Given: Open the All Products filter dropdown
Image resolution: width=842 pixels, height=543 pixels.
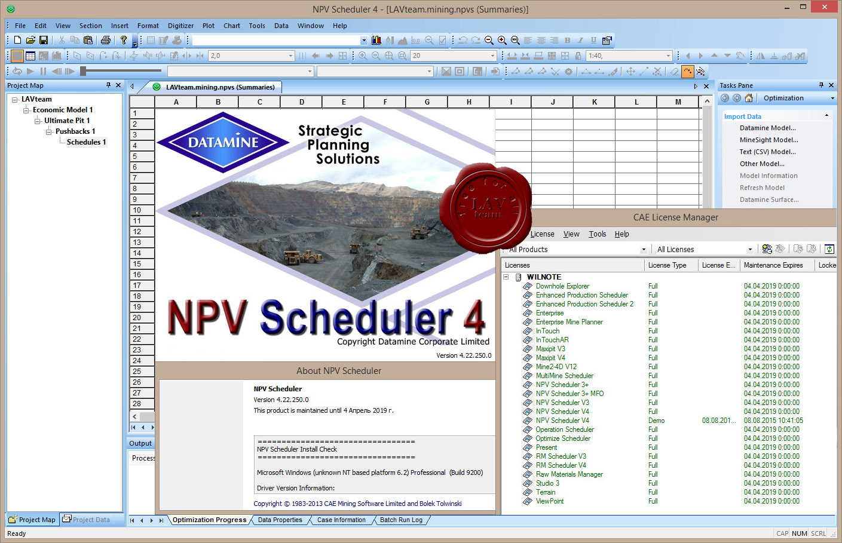Looking at the screenshot, I should pos(644,249).
